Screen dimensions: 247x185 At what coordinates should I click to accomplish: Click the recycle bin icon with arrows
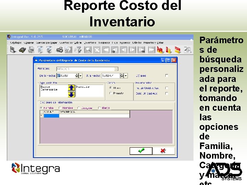tap(49, 50)
